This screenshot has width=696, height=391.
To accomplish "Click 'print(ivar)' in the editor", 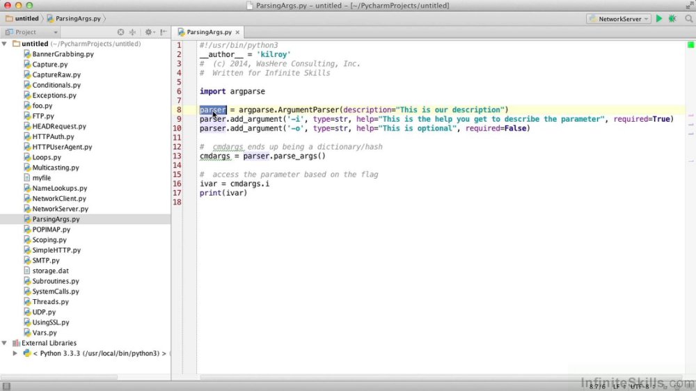I will point(223,193).
